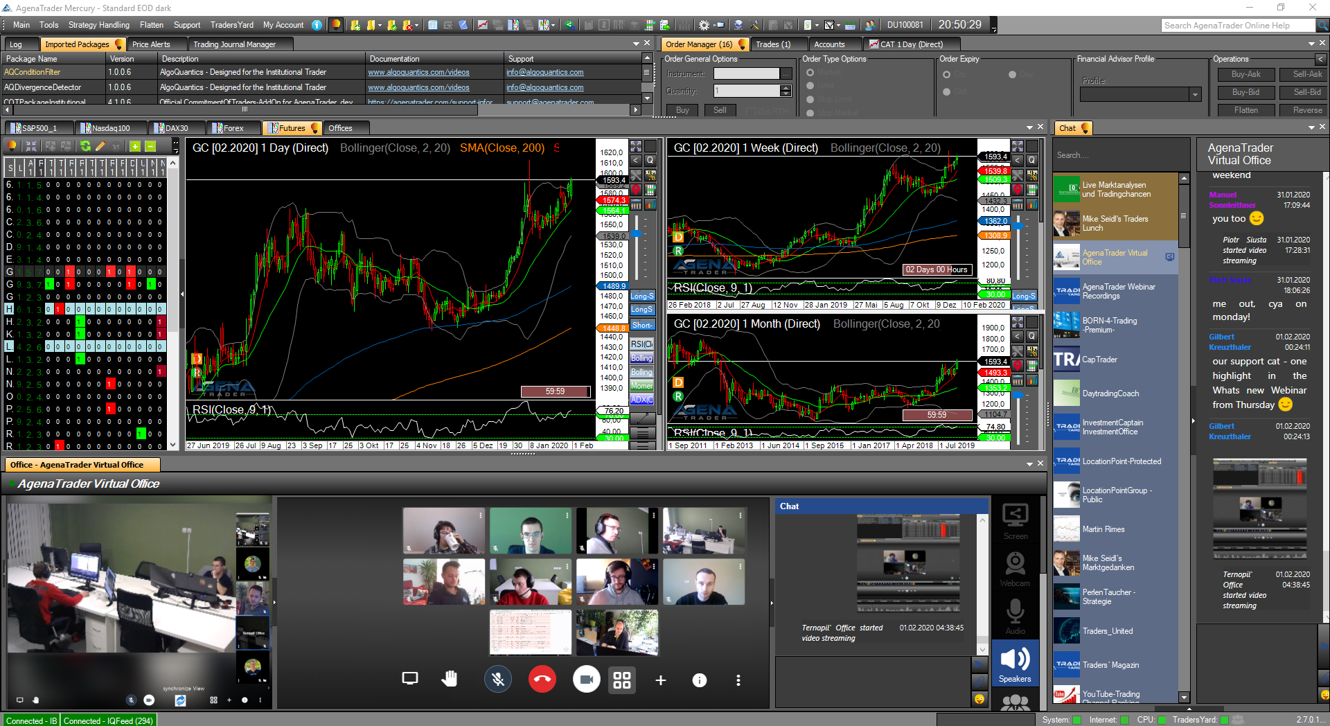Viewport: 1330px width, 726px height.
Task: Open Chat panel dropdown arrow
Action: [1311, 127]
